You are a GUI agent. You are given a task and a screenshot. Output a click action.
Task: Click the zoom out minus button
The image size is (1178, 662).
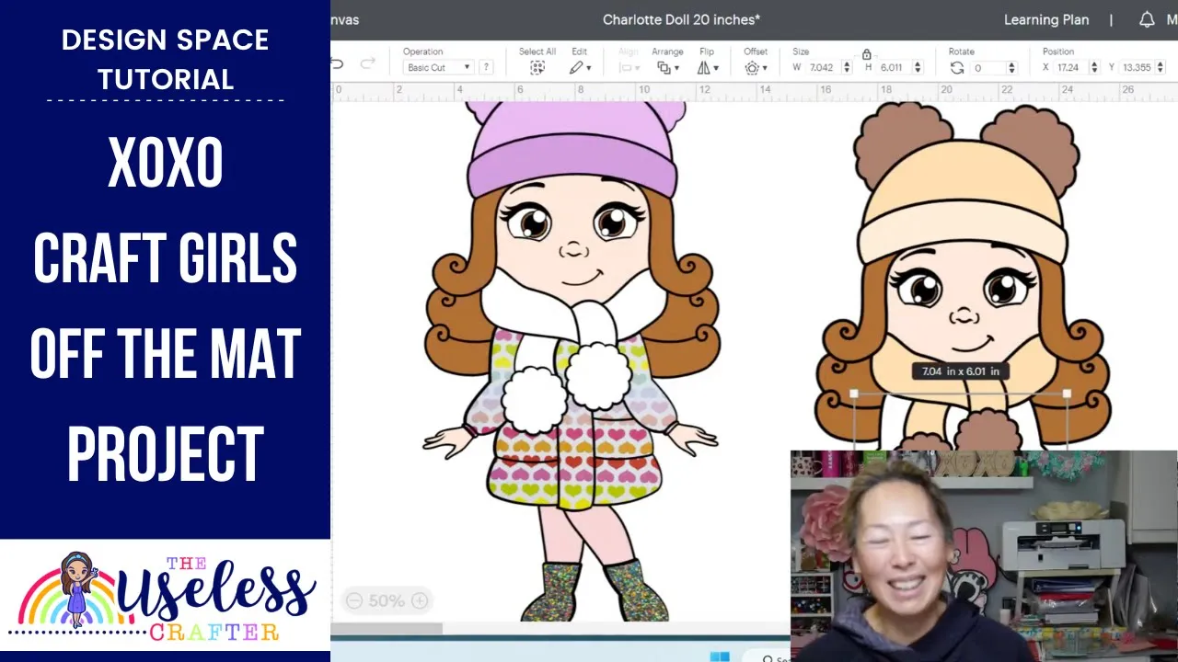tap(354, 601)
